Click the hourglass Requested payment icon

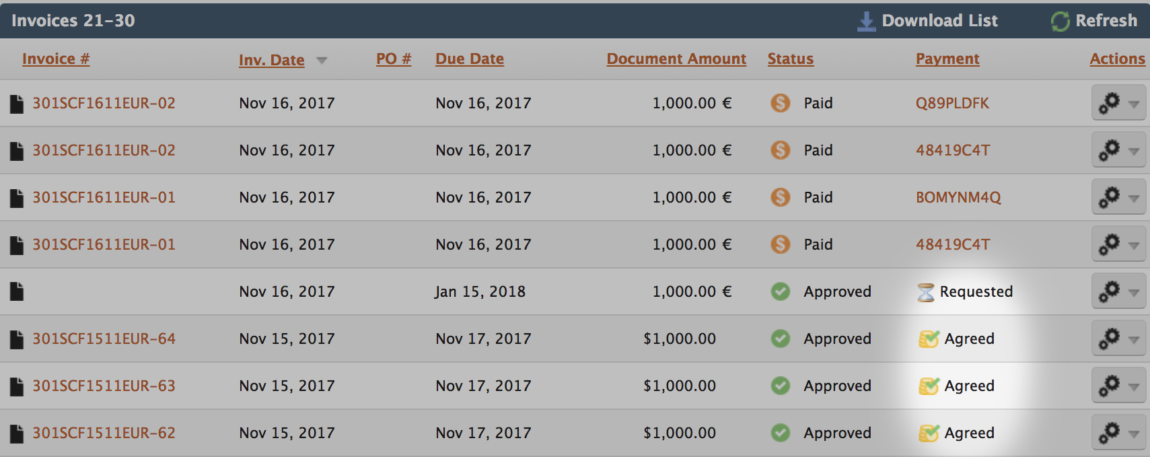click(926, 292)
